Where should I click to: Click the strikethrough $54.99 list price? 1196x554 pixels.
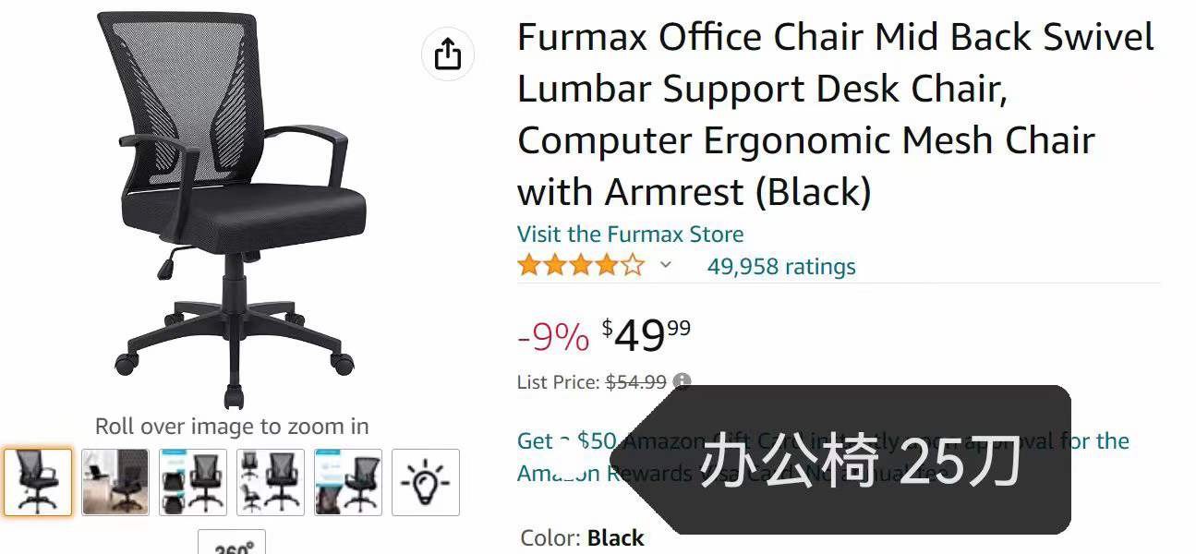(636, 381)
